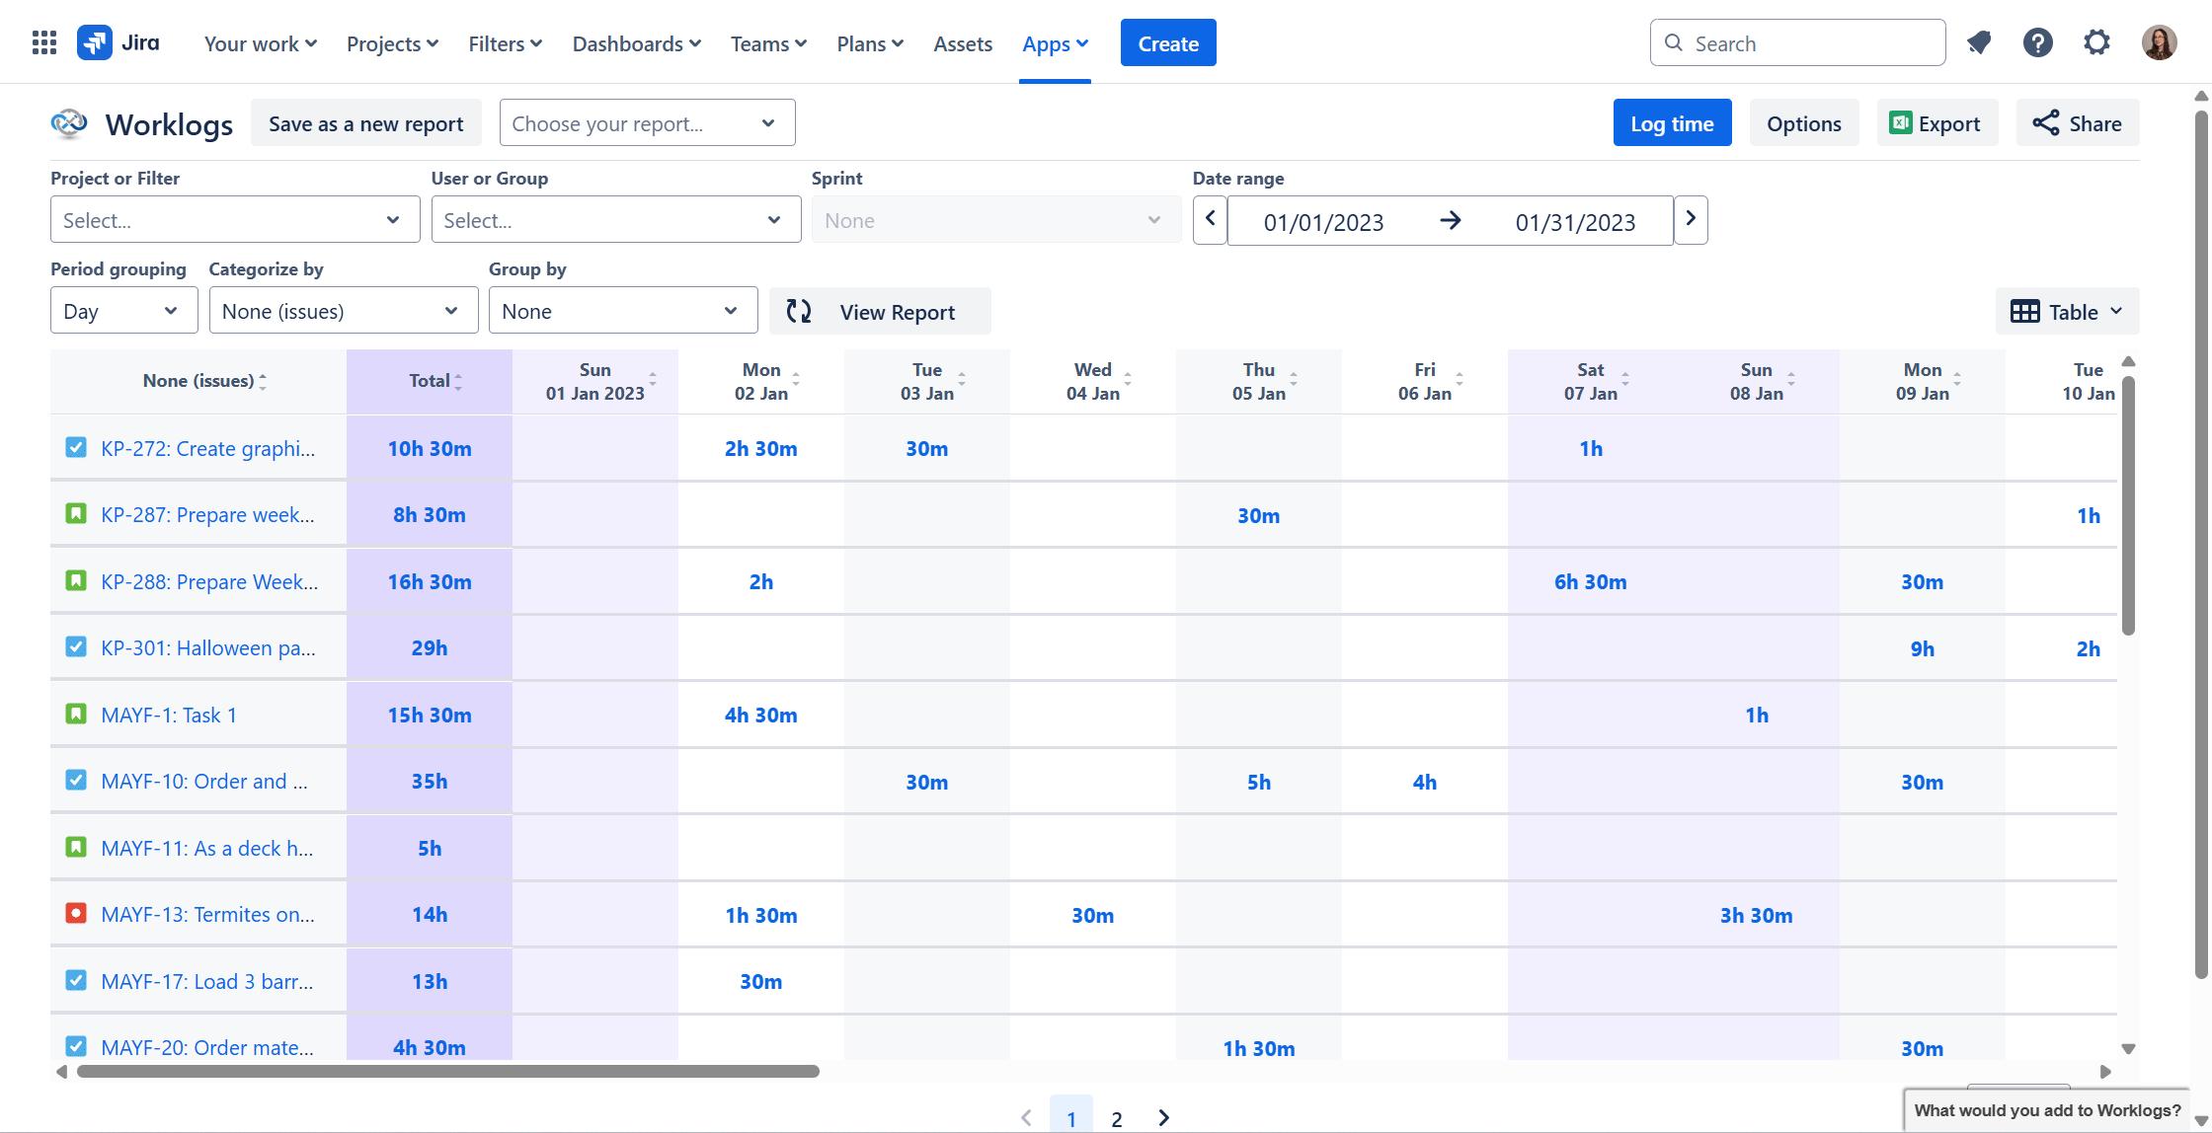Go to the next results page arrow
The height and width of the screenshot is (1133, 2212).
click(x=1164, y=1117)
